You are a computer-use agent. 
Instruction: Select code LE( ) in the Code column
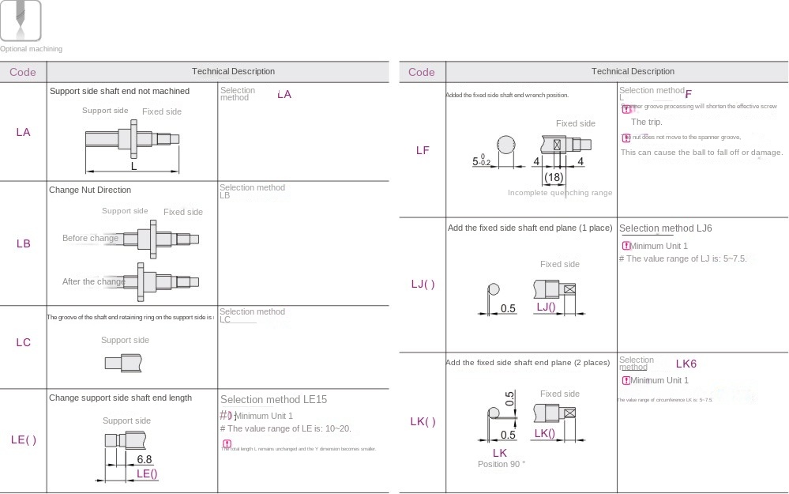click(23, 439)
